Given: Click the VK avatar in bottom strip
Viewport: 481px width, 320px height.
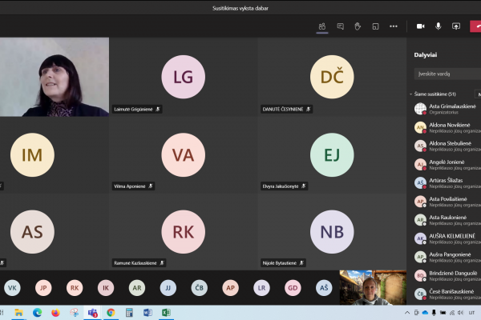Looking at the screenshot, I should coord(12,288).
